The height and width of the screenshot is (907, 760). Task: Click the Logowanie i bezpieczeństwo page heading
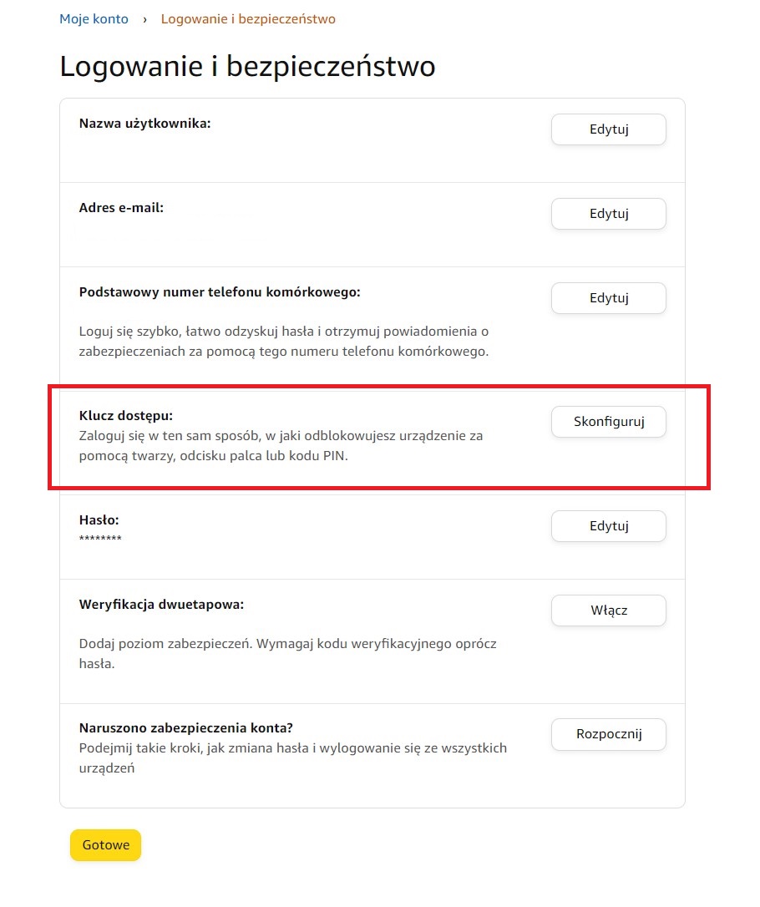pyautogui.click(x=247, y=66)
